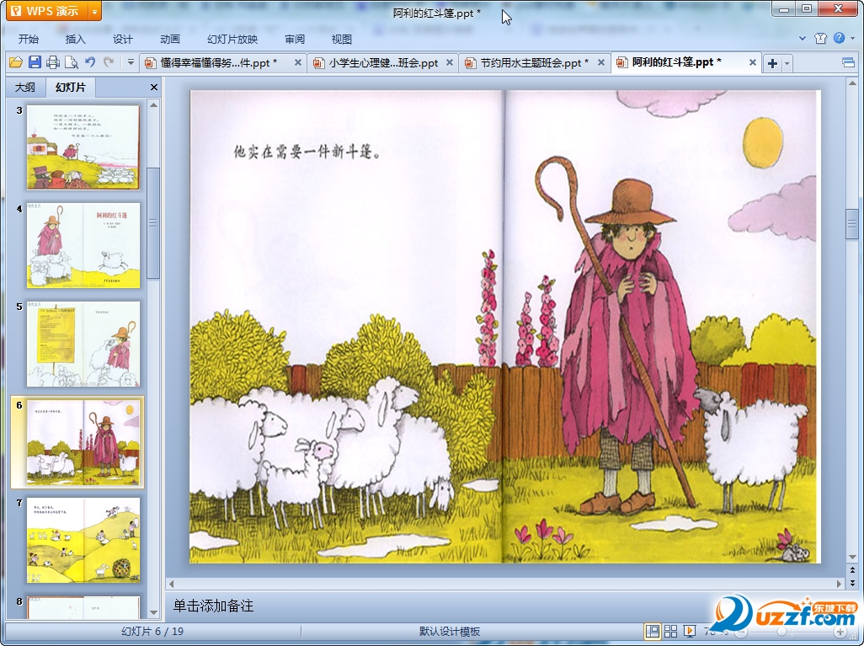Switch to the 大纲 outline tab
This screenshot has width=864, height=646.
tap(24, 87)
